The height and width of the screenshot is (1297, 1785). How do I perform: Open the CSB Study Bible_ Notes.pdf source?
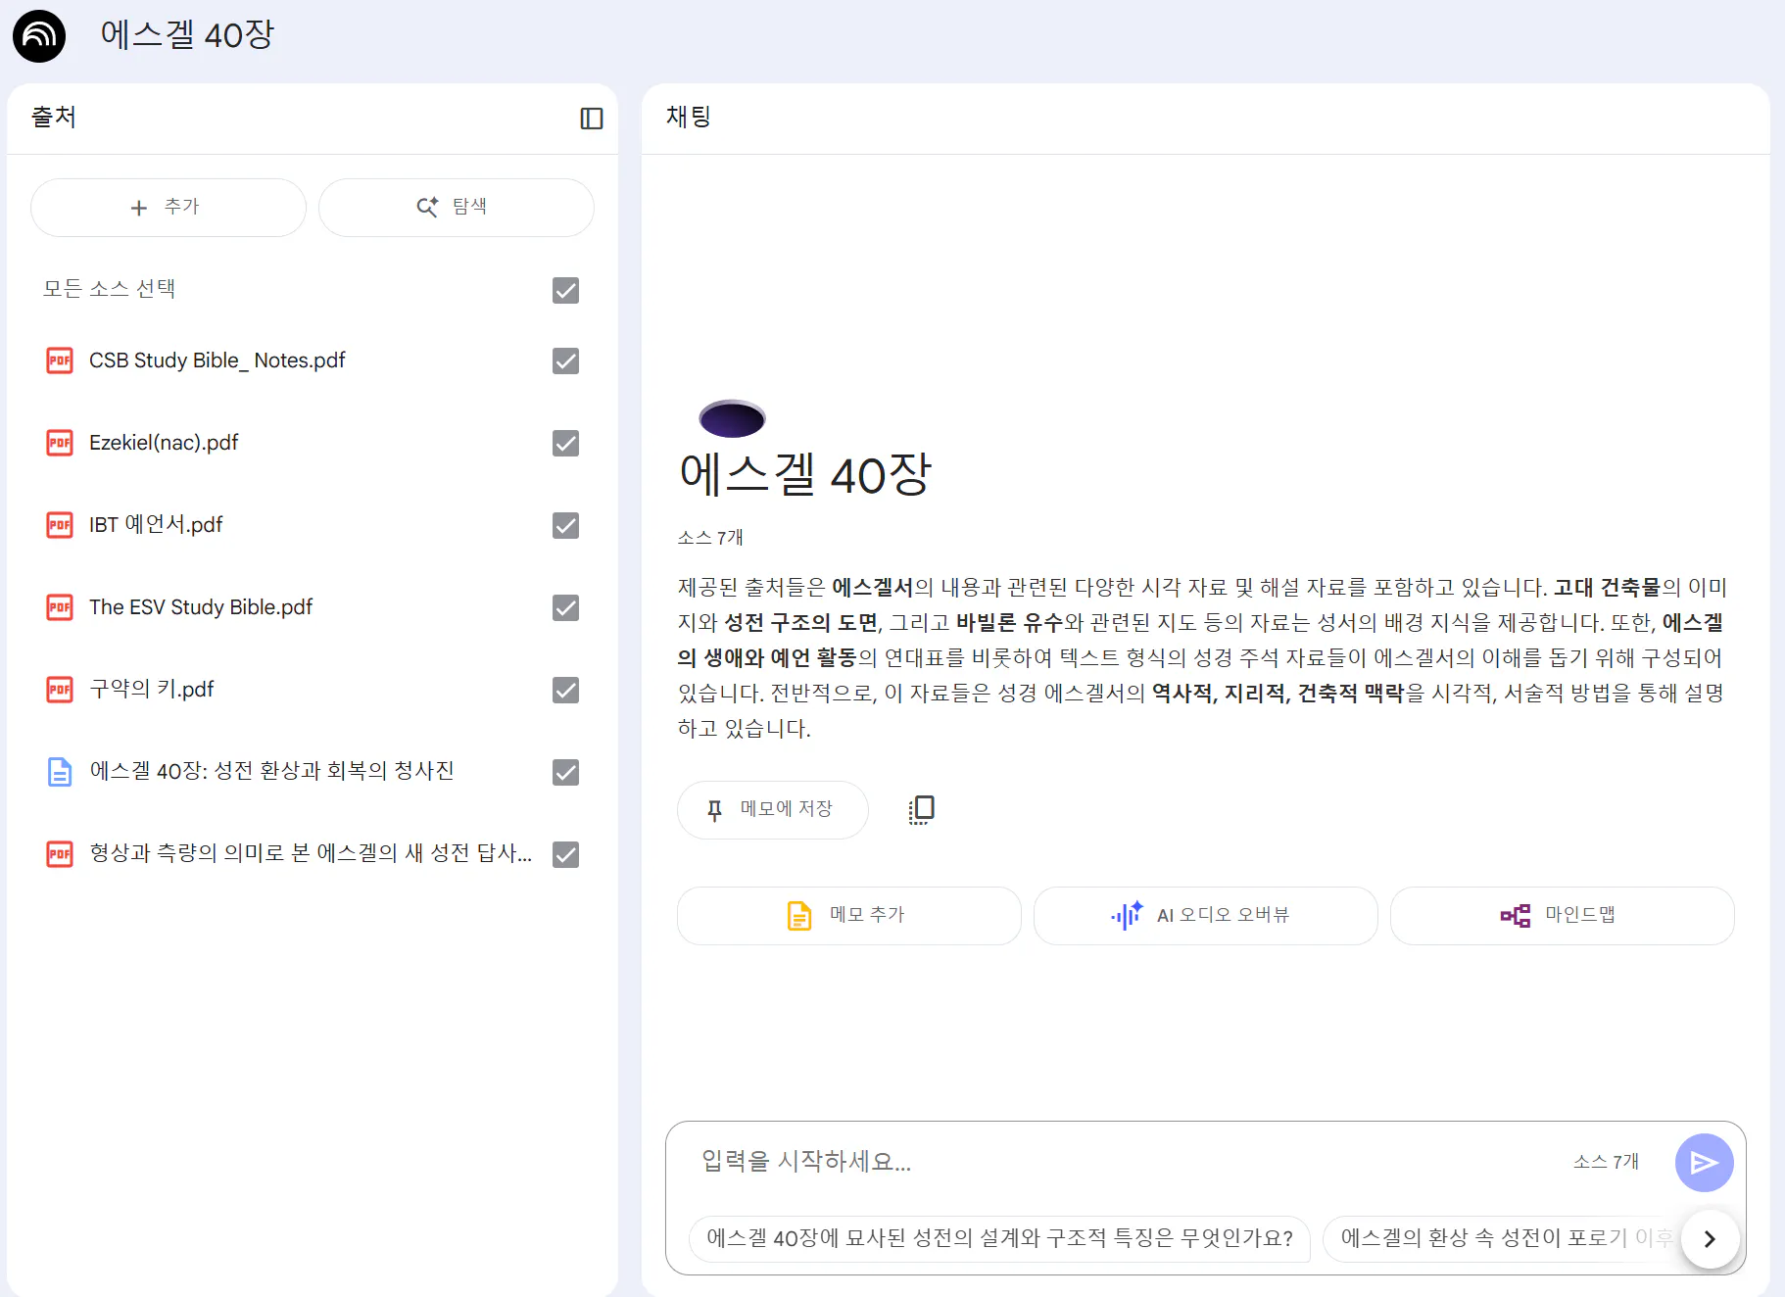[x=217, y=360]
